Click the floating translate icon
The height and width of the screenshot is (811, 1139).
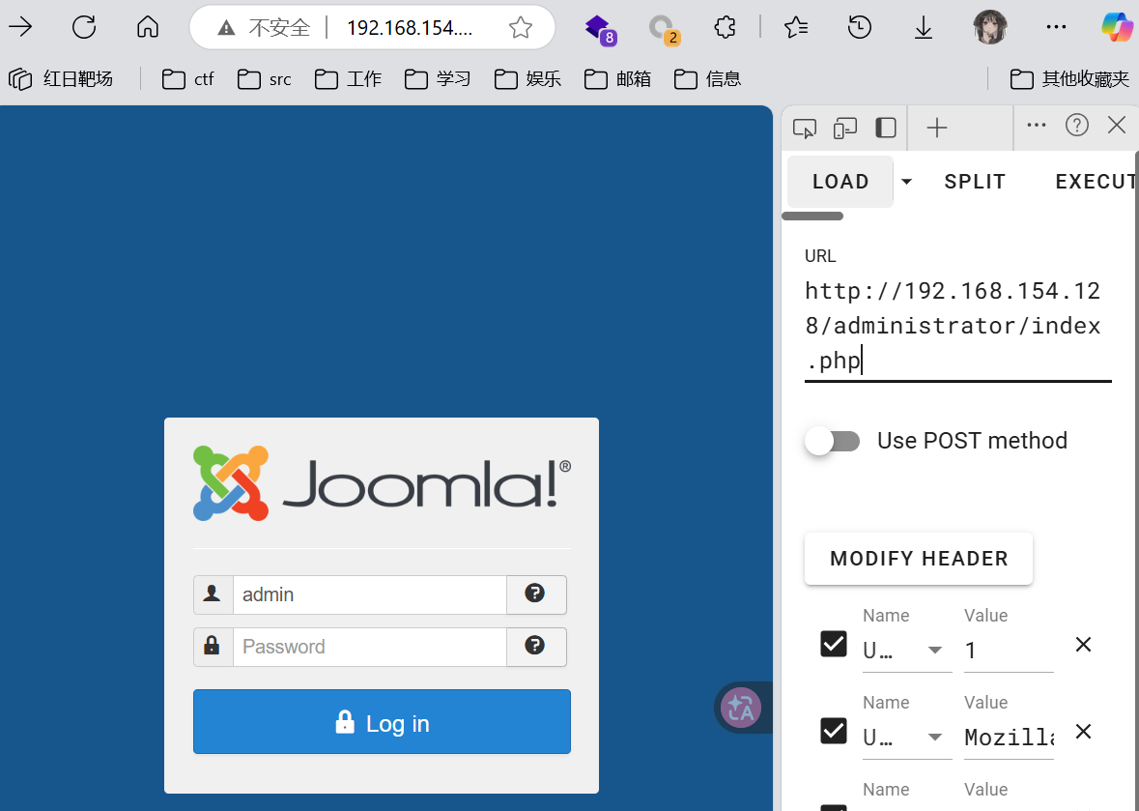click(740, 707)
